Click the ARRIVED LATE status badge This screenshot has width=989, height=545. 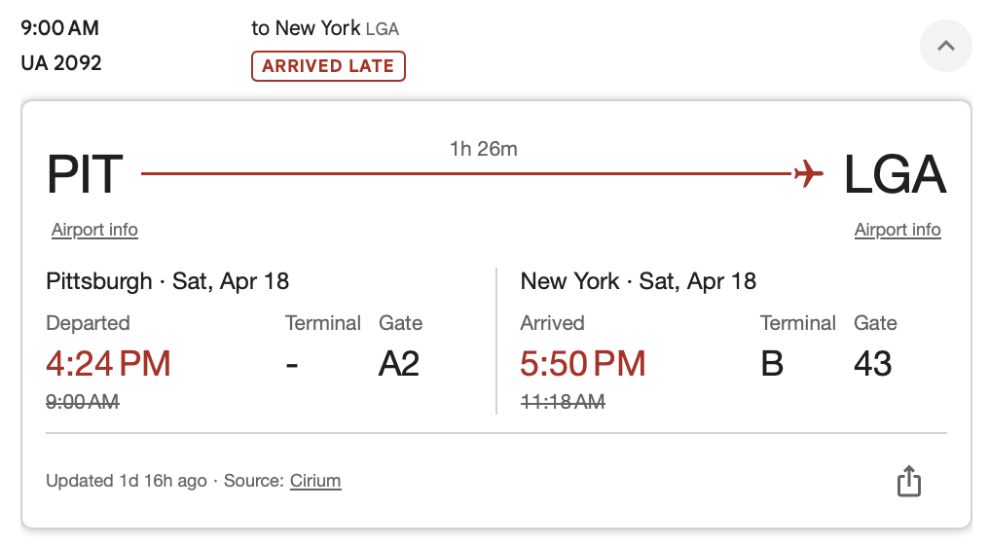pyautogui.click(x=328, y=66)
